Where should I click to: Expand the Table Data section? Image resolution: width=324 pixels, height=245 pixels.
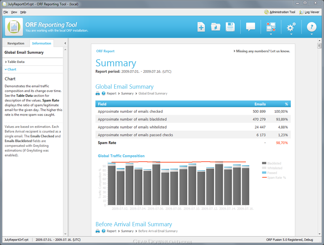coord(15,62)
